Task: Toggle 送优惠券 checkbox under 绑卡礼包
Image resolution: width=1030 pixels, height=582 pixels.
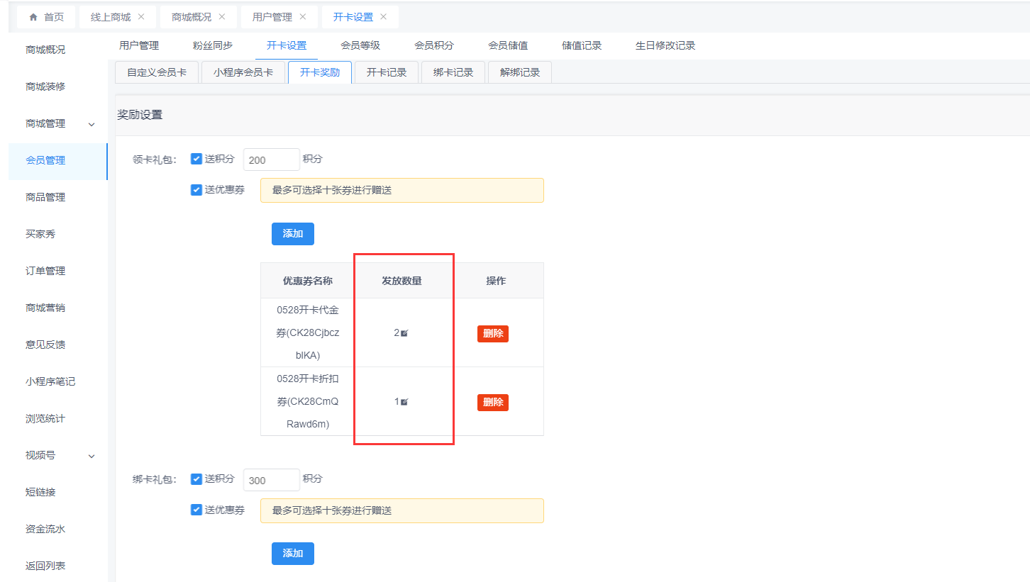Action: click(x=196, y=510)
